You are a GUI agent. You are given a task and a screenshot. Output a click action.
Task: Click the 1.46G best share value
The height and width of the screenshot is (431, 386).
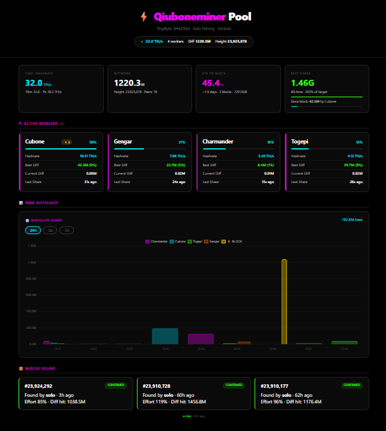302,83
